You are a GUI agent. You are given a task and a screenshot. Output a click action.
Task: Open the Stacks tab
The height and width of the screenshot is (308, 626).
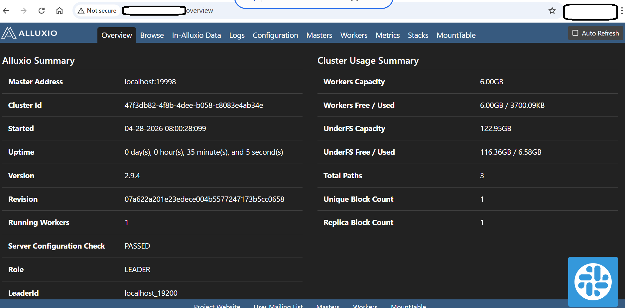pos(418,35)
